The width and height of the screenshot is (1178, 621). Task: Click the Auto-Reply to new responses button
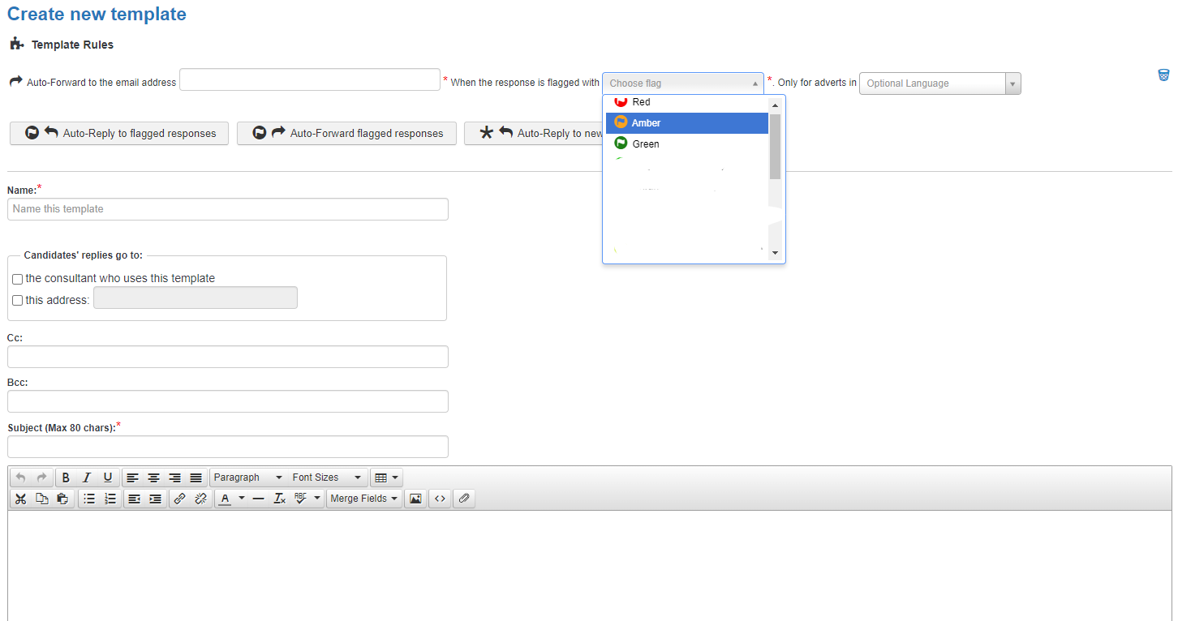point(534,134)
